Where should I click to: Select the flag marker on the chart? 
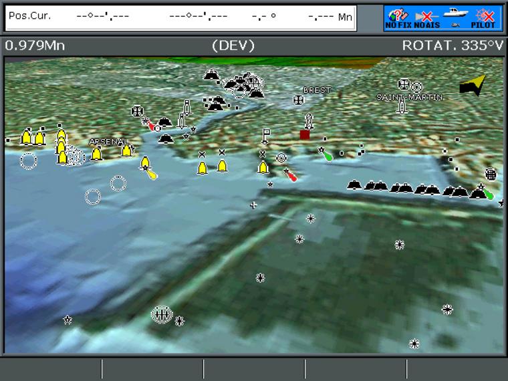click(265, 136)
